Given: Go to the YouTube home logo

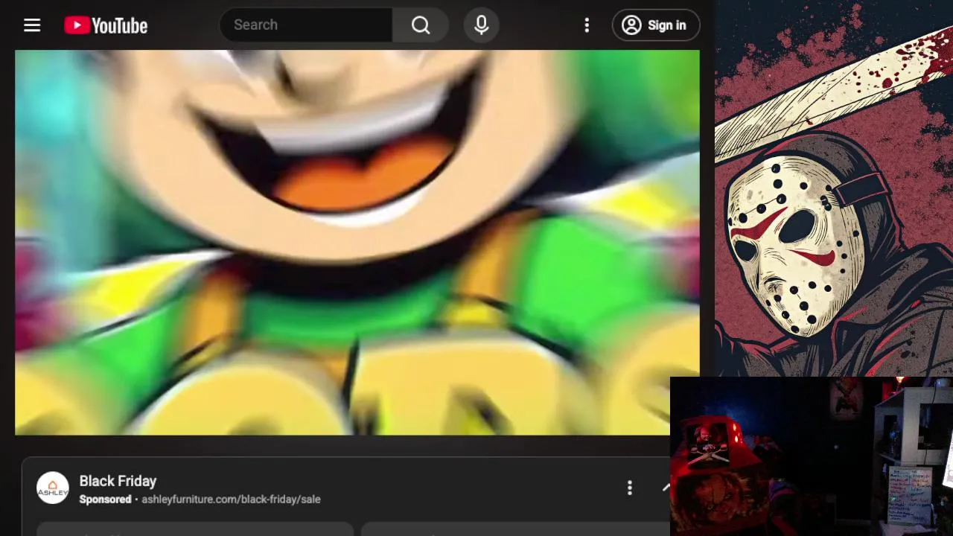Looking at the screenshot, I should [106, 25].
